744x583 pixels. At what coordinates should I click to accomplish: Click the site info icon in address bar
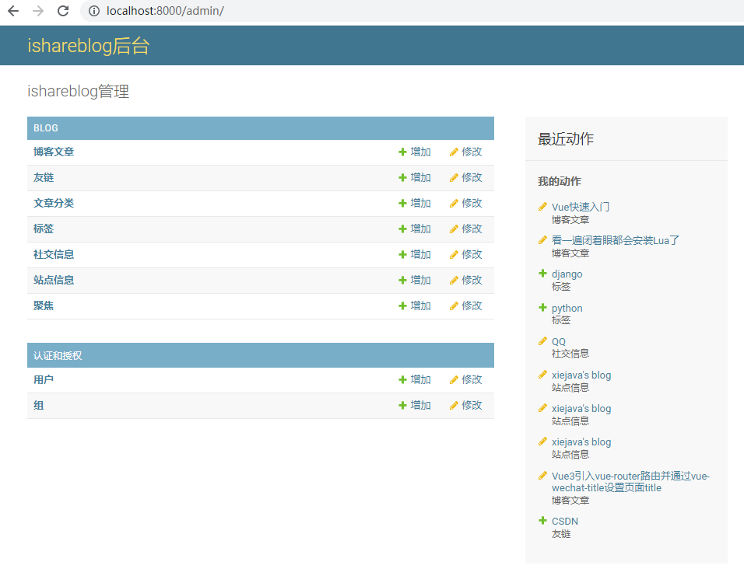pyautogui.click(x=94, y=11)
